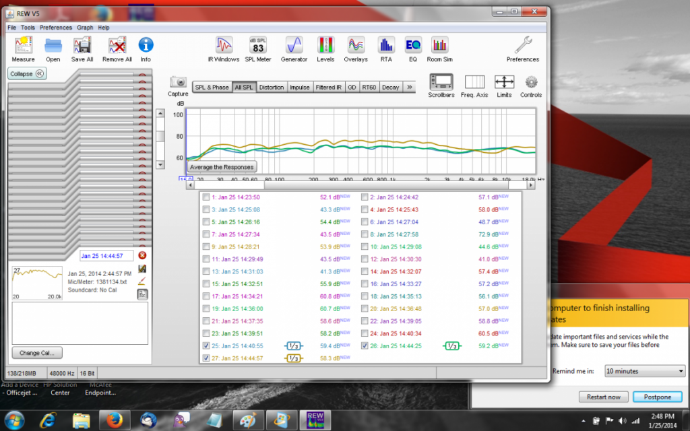The height and width of the screenshot is (431, 690).
Task: Open the Levels tool
Action: point(325,45)
